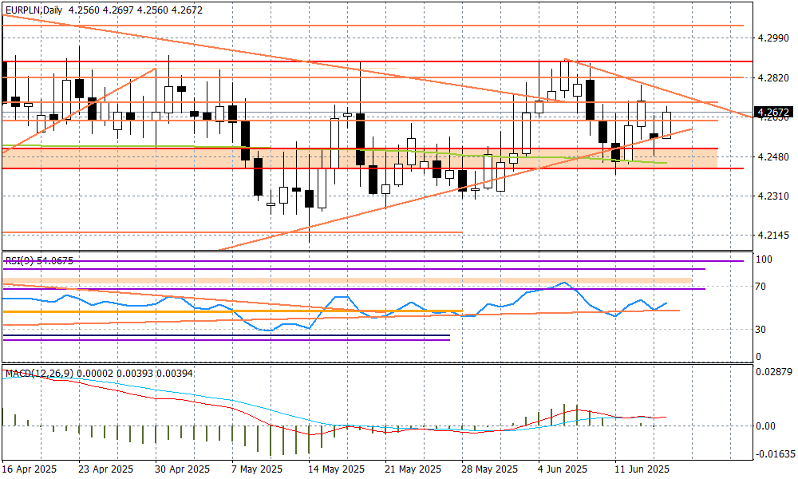Image resolution: width=798 pixels, height=479 pixels.
Task: Click the 4 Jun 2025 date label
Action: (563, 469)
